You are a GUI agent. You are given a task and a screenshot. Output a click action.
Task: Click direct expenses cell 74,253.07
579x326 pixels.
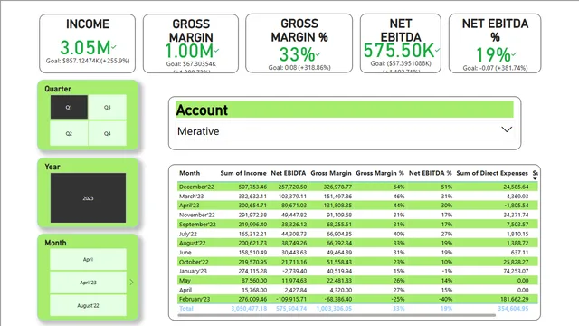pos(516,271)
